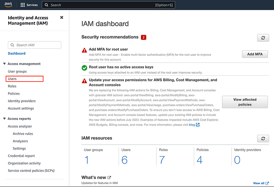Viewport: 274px width, 187px height.
Task: Open Access analyzer in the sidebar
Action: click(20, 126)
